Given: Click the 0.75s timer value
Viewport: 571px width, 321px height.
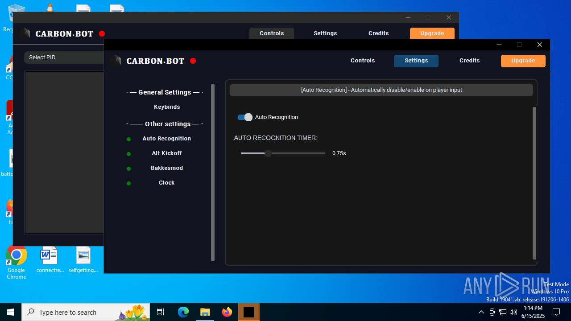Looking at the screenshot, I should click(339, 153).
